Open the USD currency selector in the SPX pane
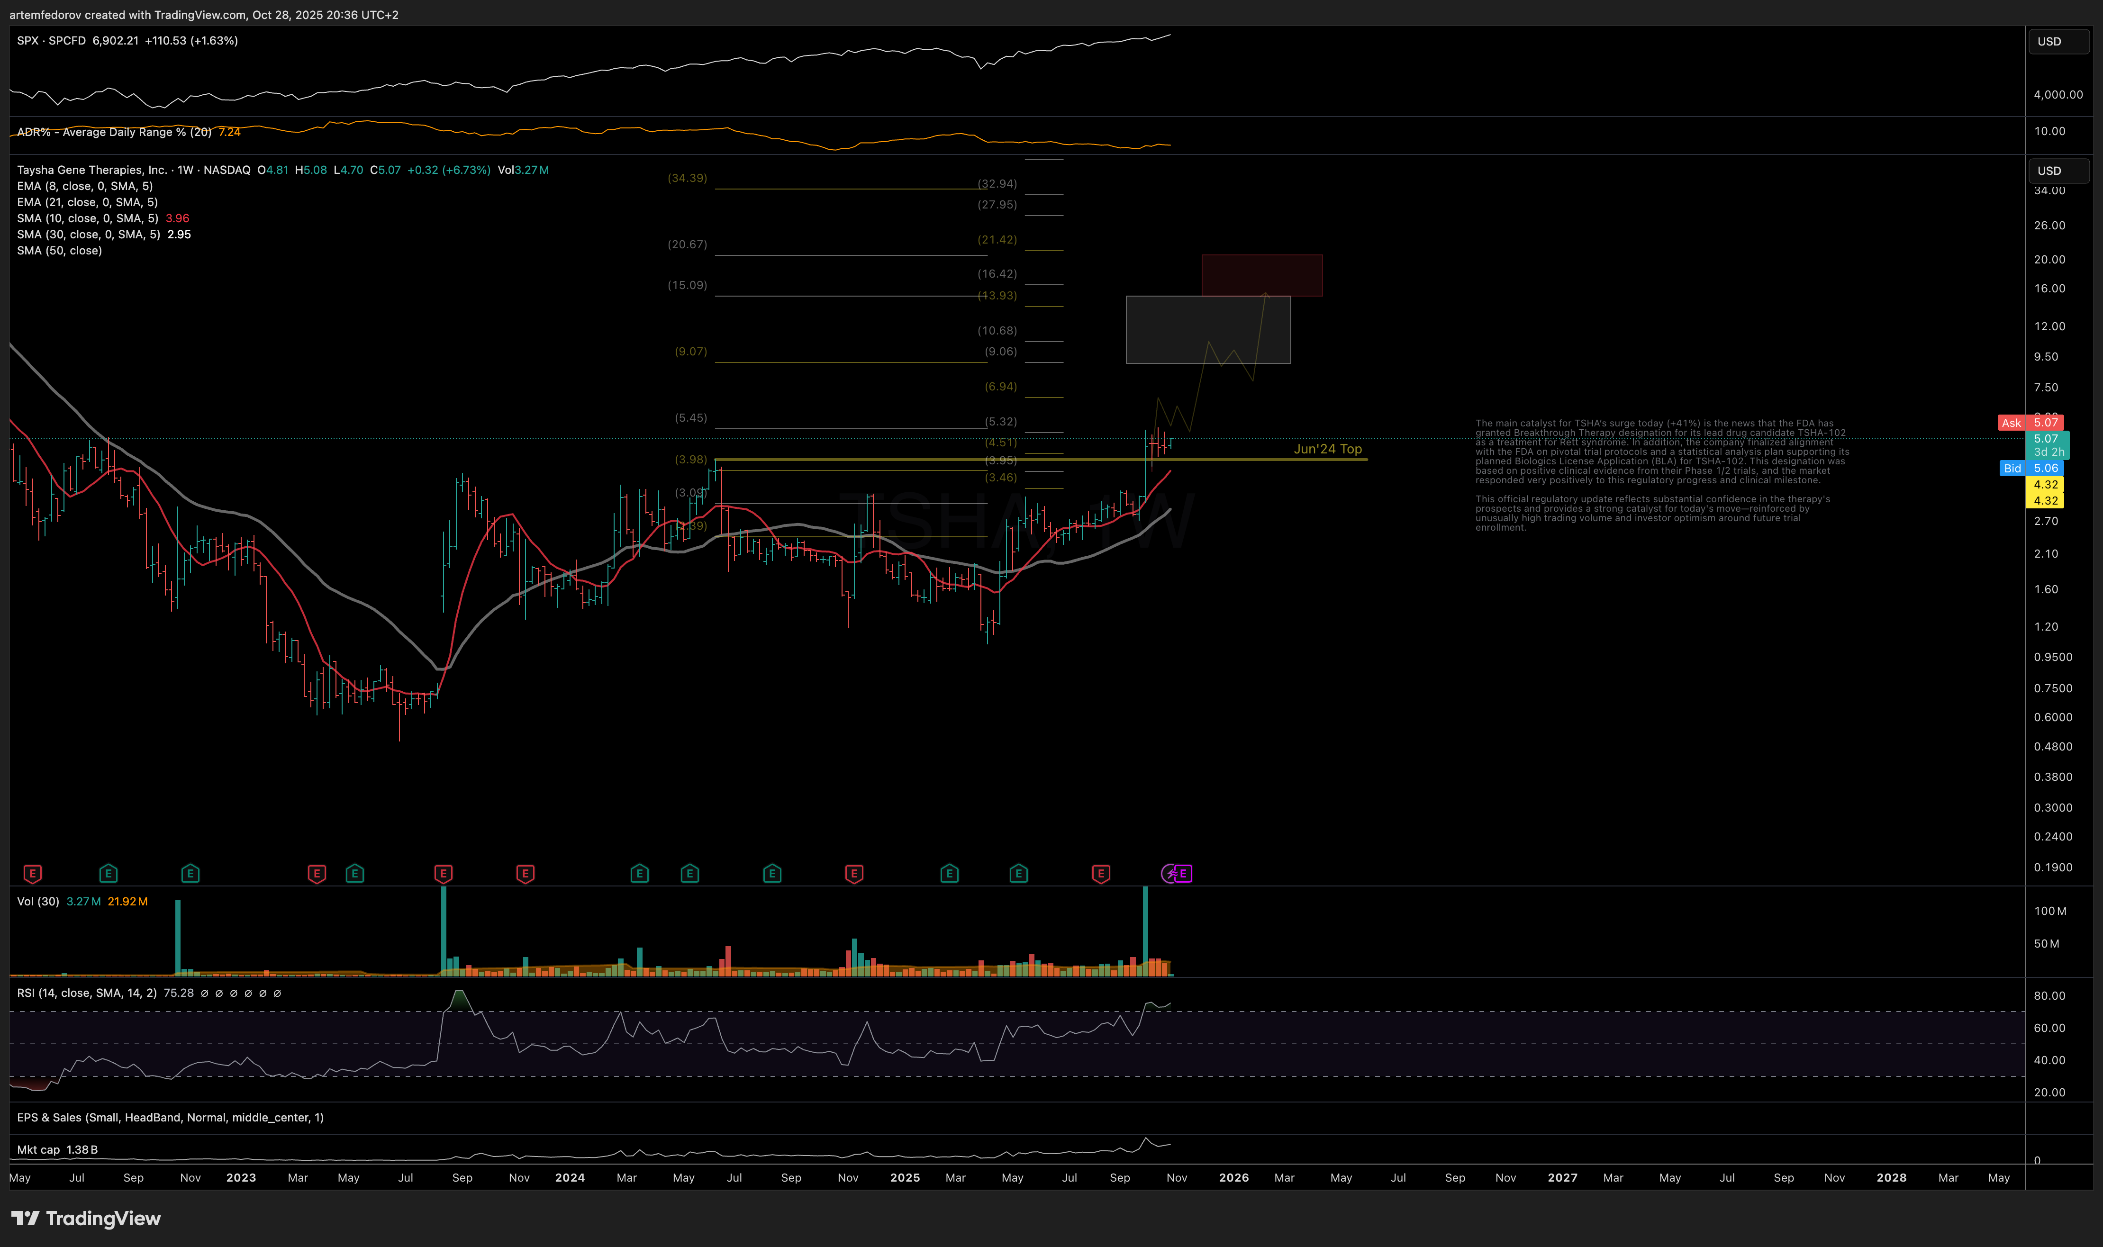 (2058, 41)
